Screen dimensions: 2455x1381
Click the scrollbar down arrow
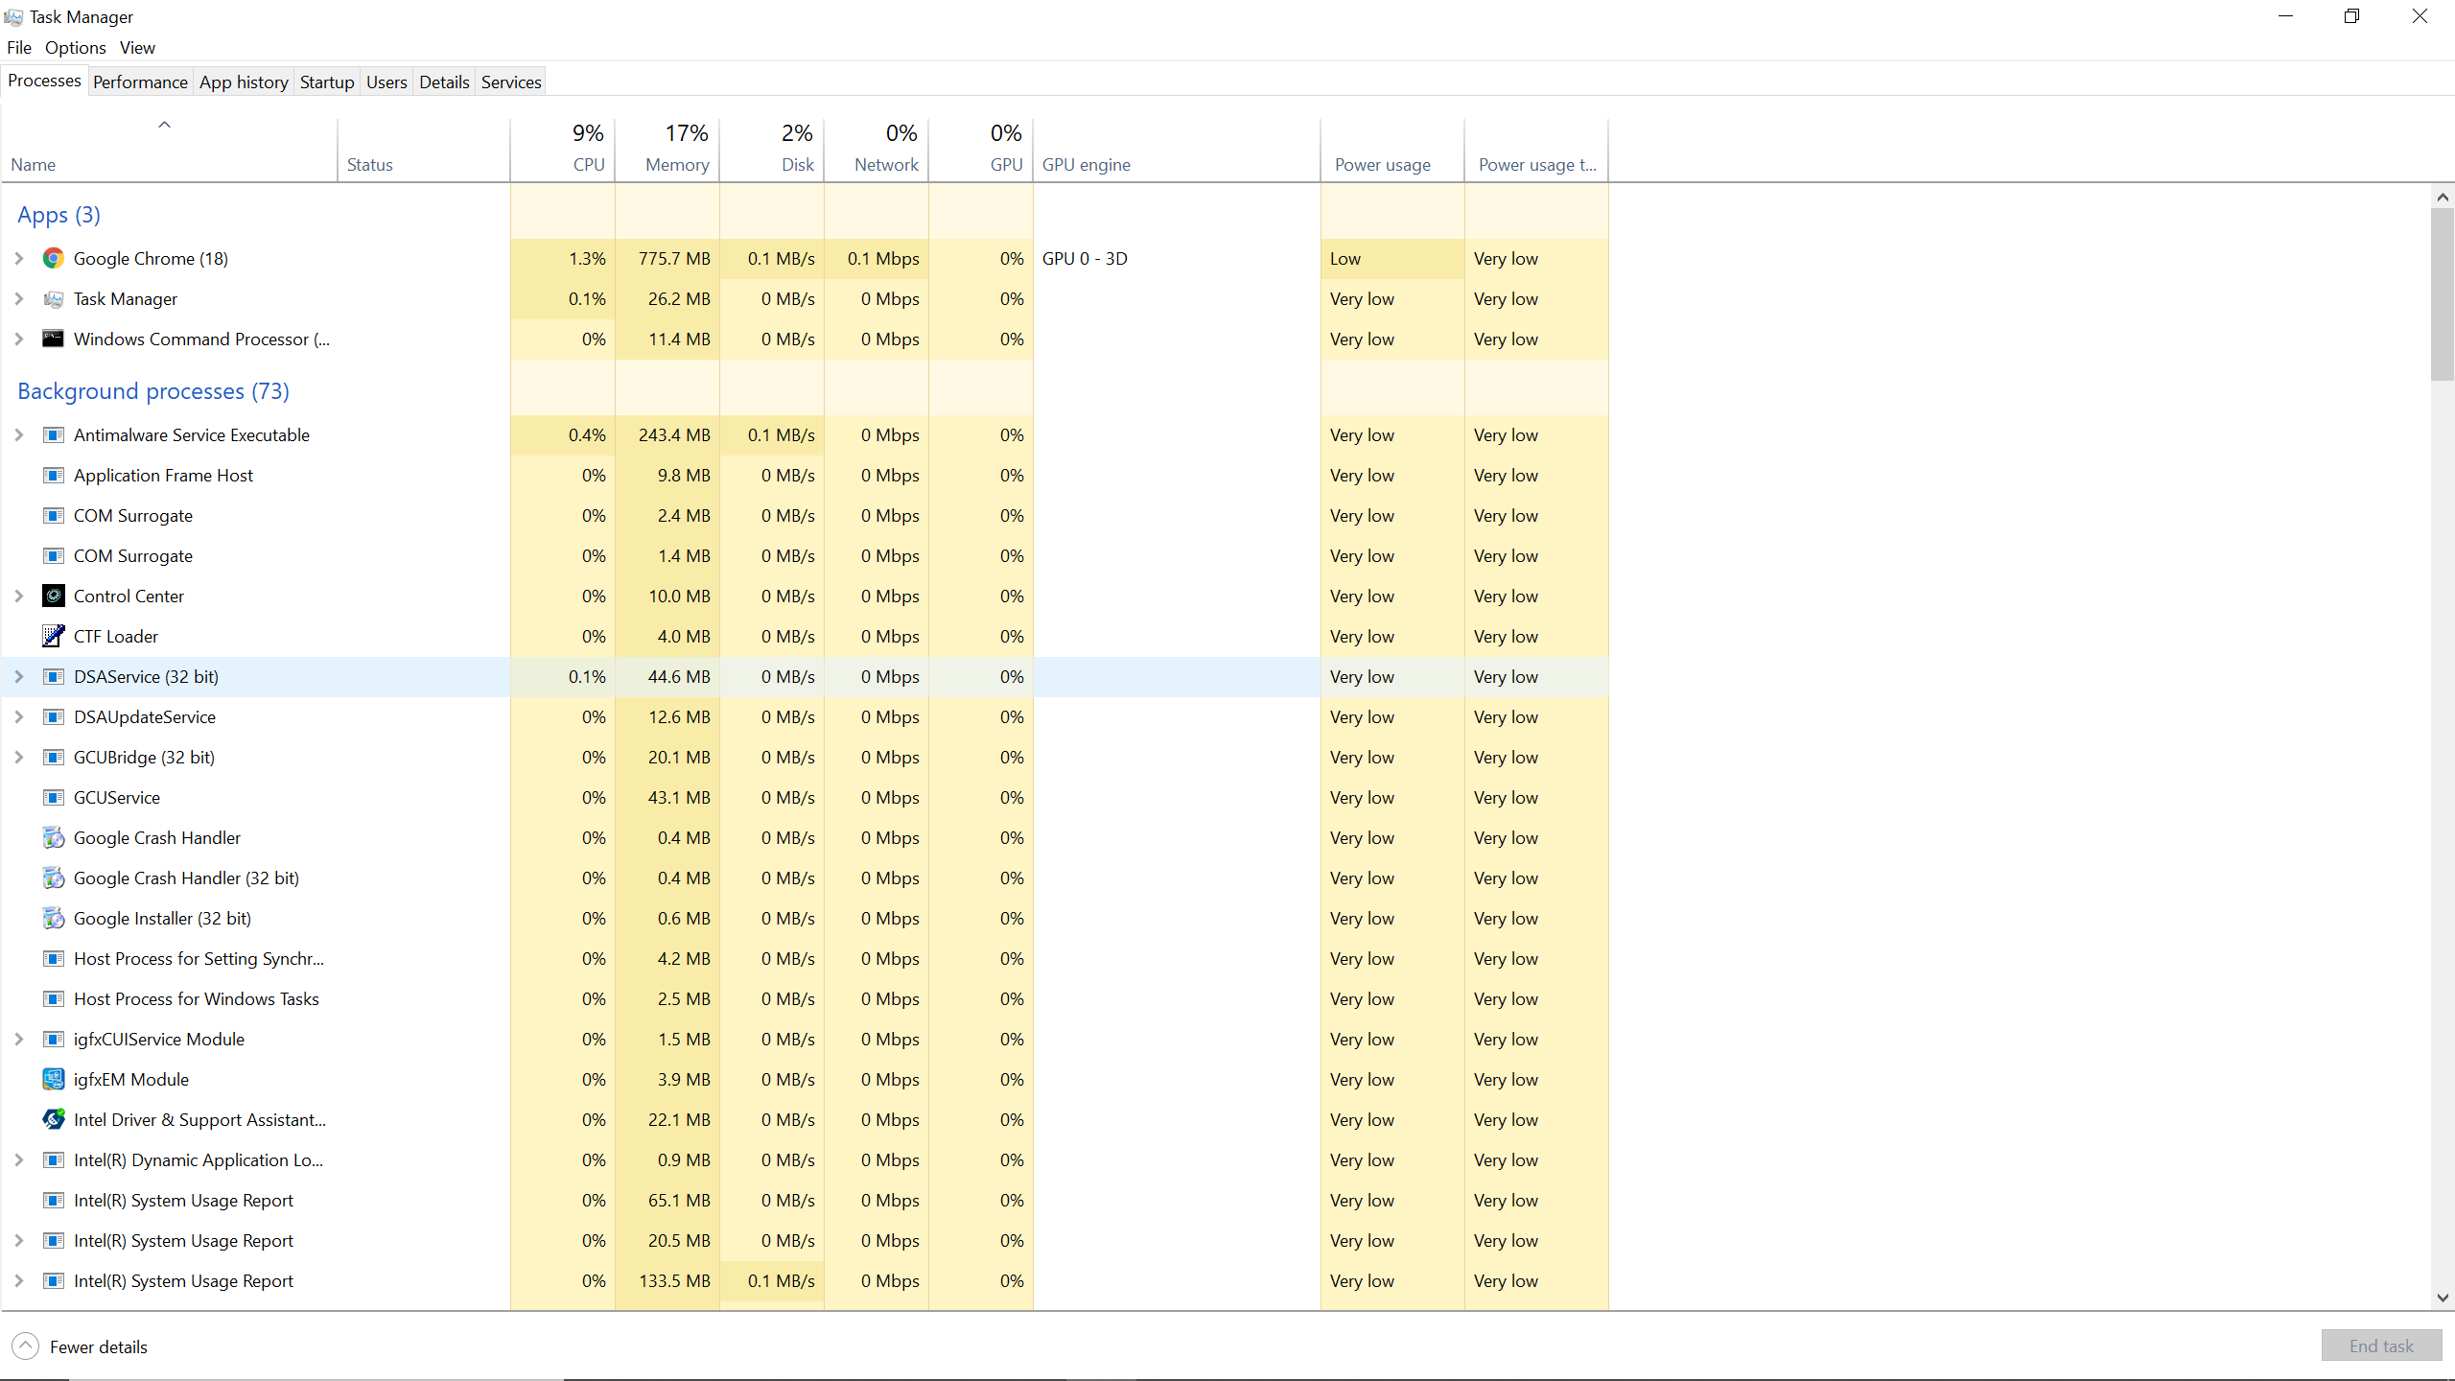tap(2443, 1298)
